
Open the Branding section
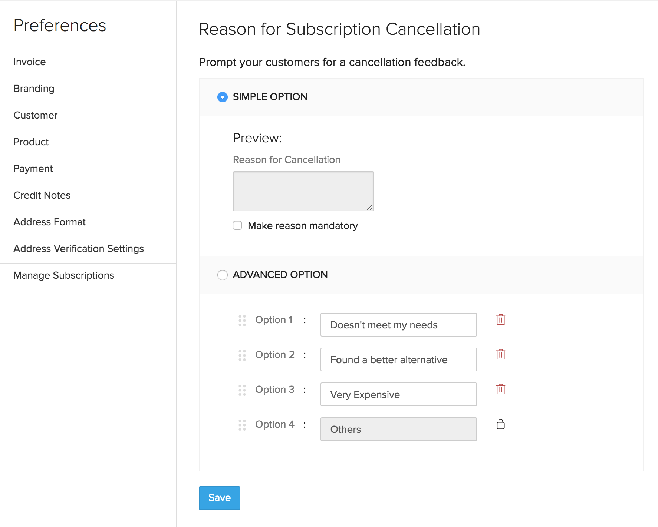[33, 89]
